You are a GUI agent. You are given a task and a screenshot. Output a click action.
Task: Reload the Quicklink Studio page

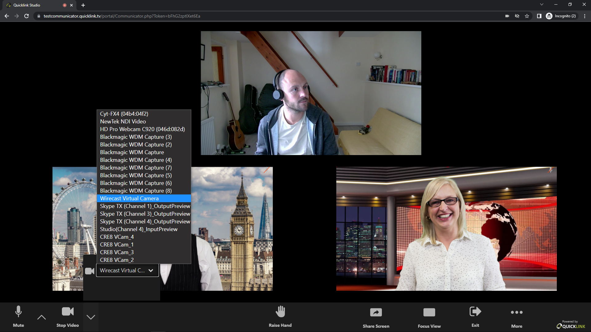(x=26, y=16)
